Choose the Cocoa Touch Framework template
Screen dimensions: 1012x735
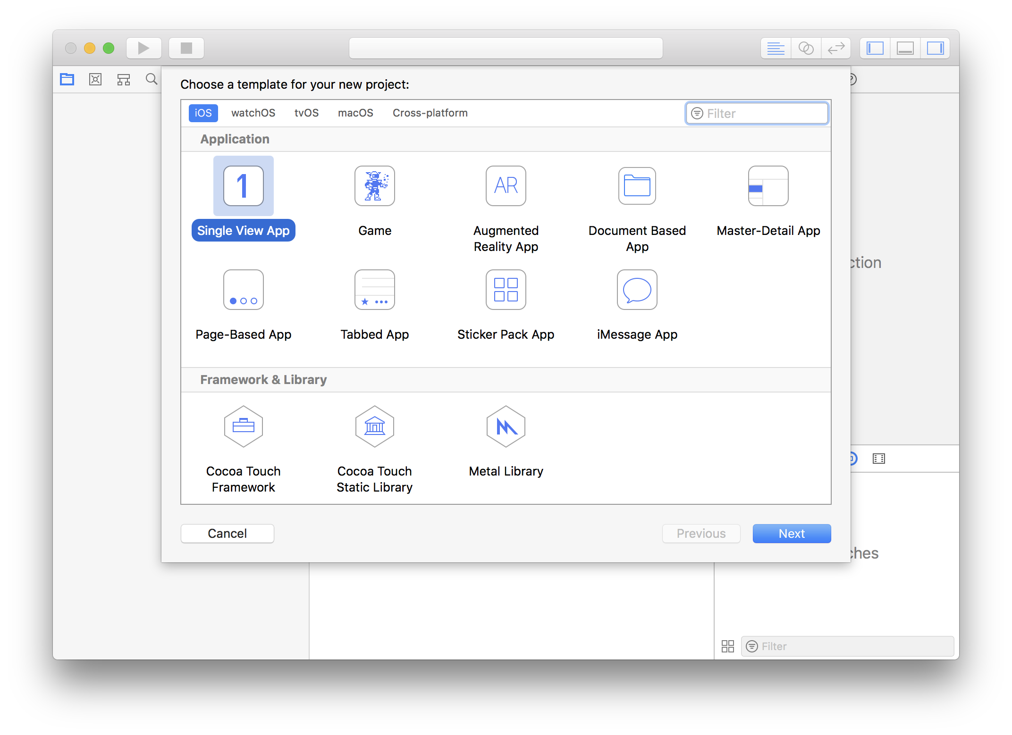pos(243,426)
